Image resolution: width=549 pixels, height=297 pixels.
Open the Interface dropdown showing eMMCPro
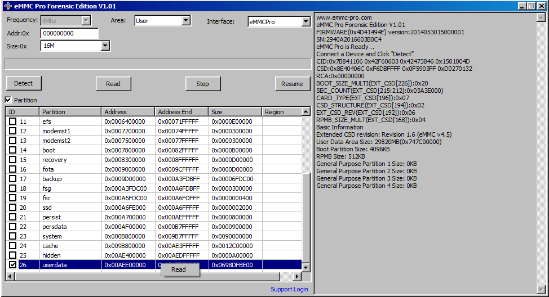click(306, 22)
